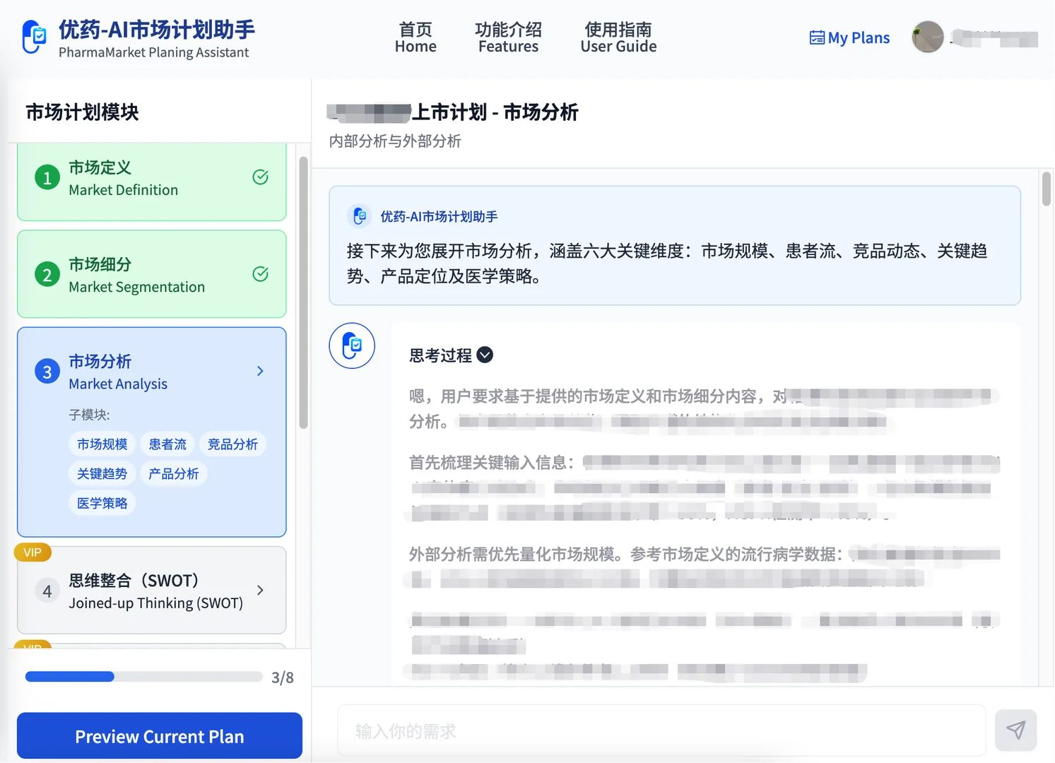Open My Plans link

coord(849,37)
